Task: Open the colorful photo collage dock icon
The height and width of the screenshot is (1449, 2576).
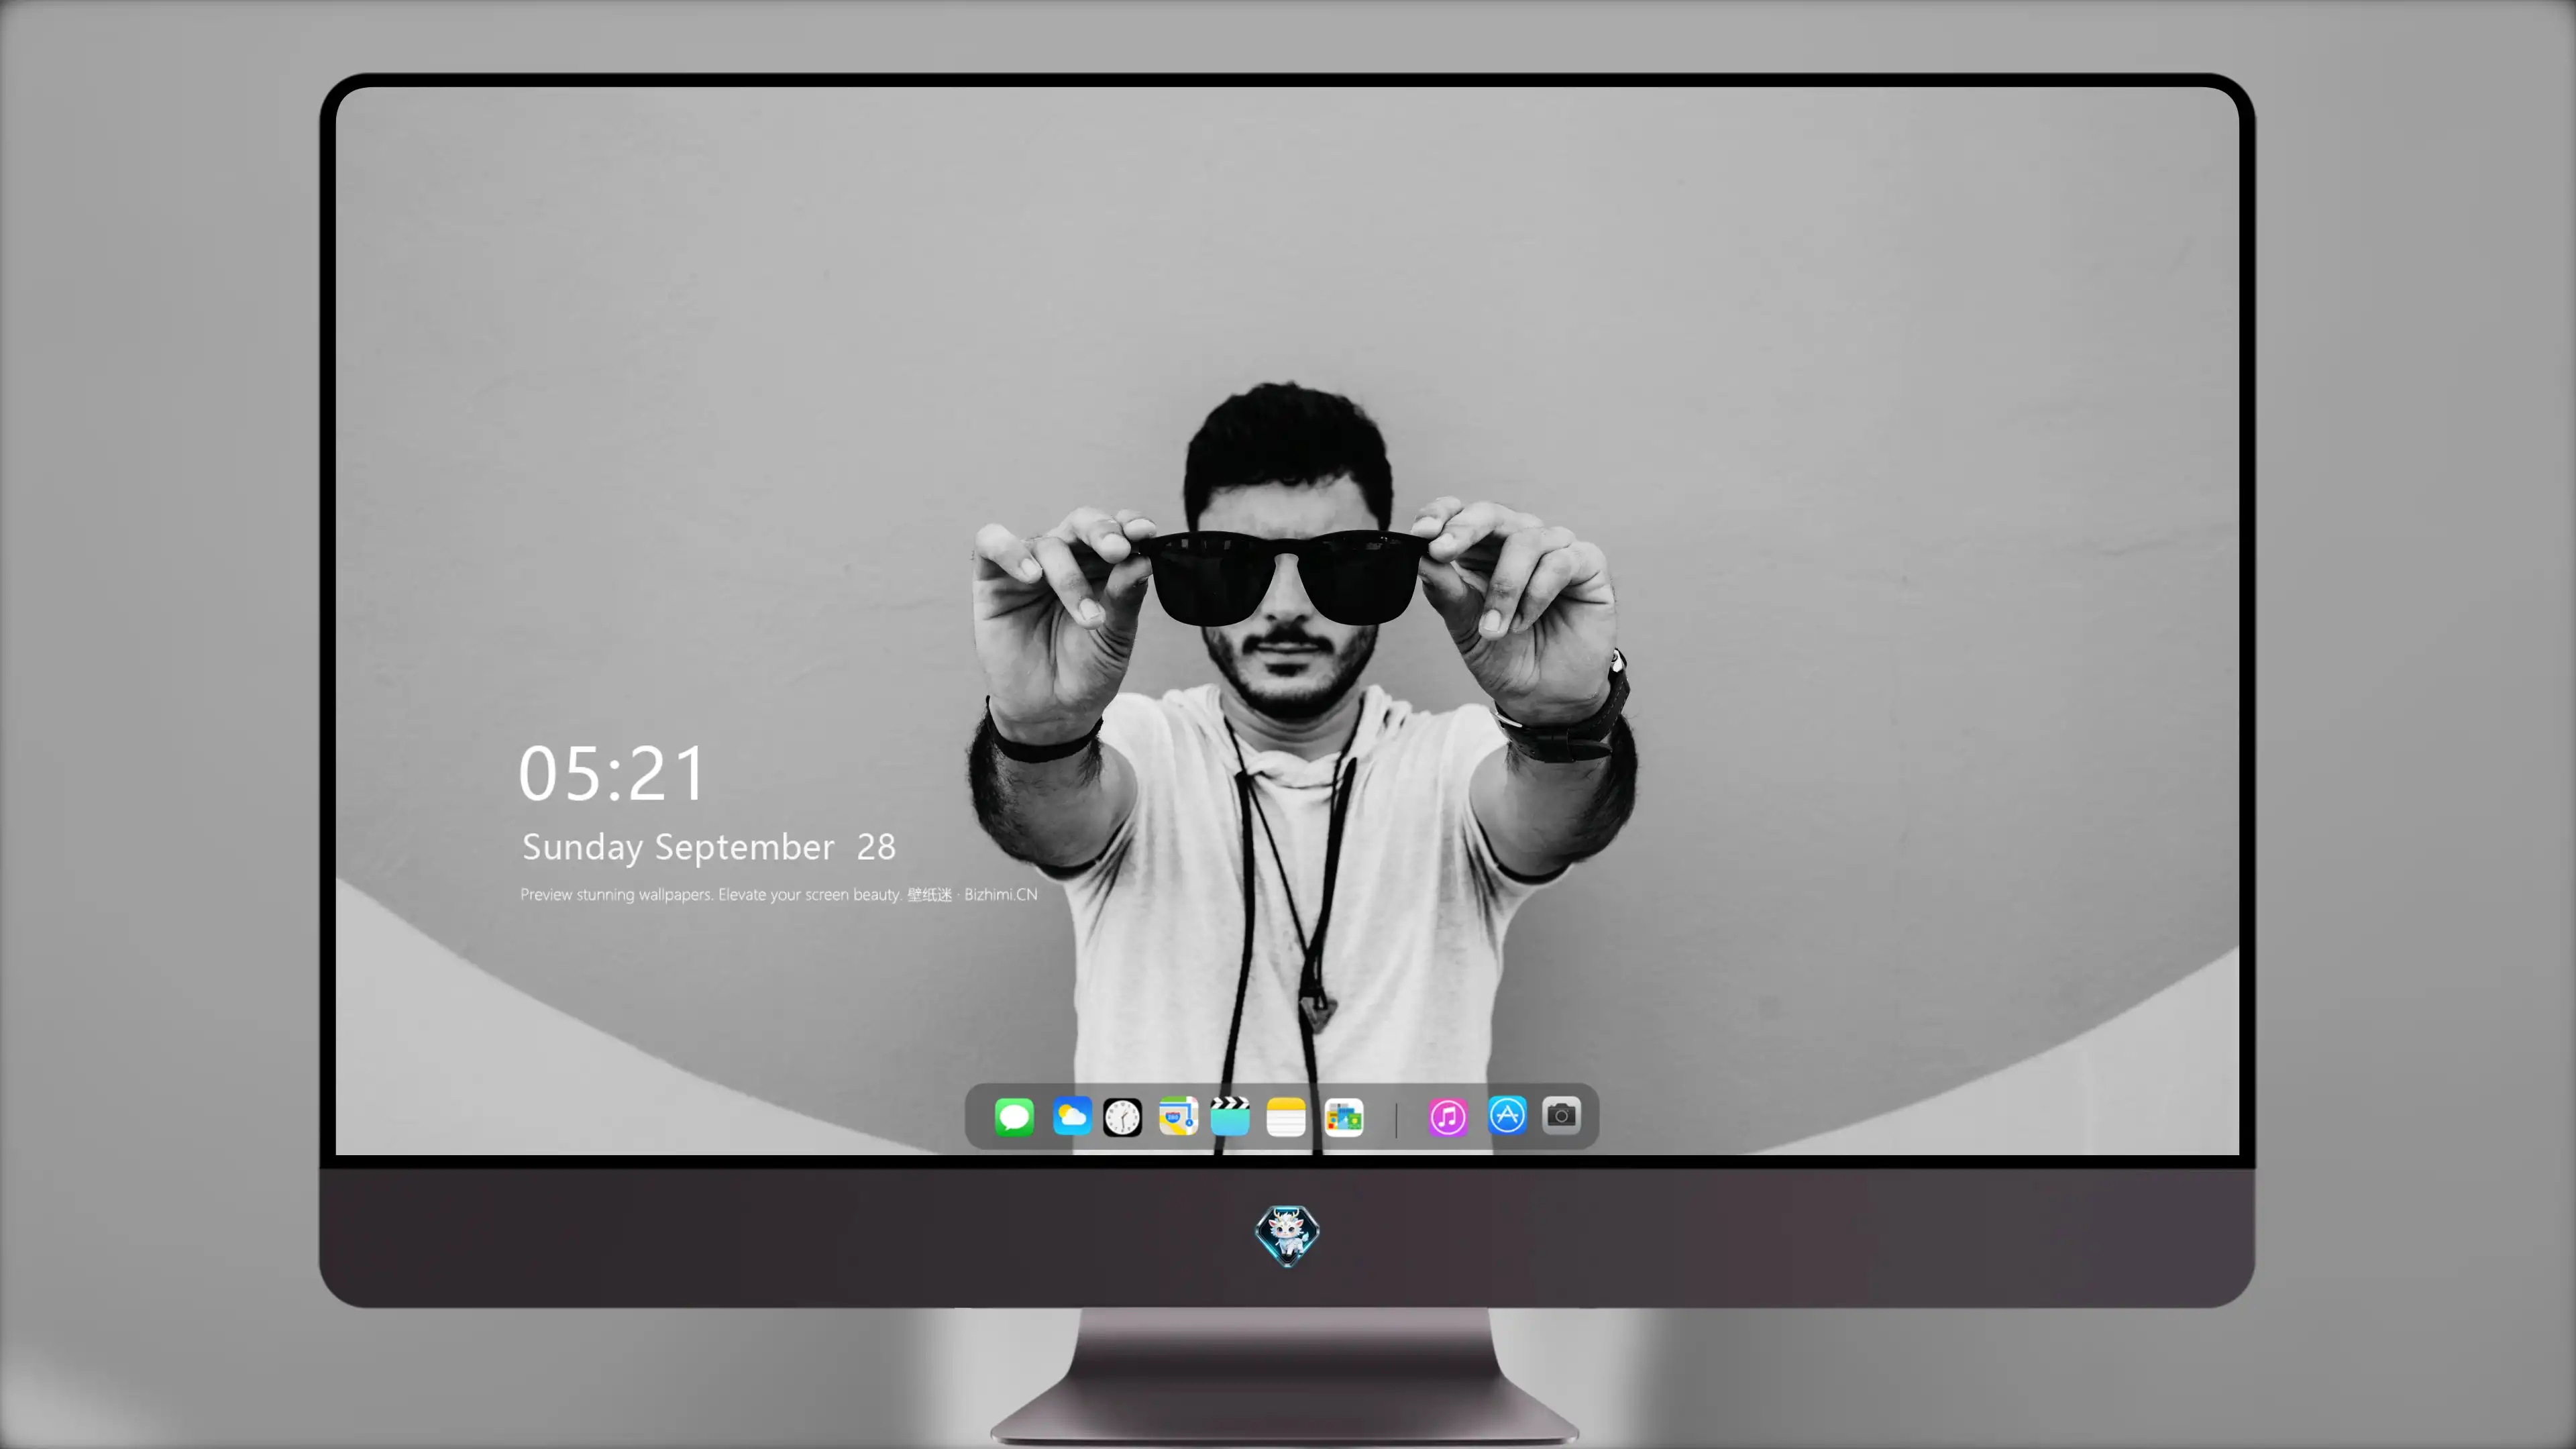Action: (1344, 1117)
